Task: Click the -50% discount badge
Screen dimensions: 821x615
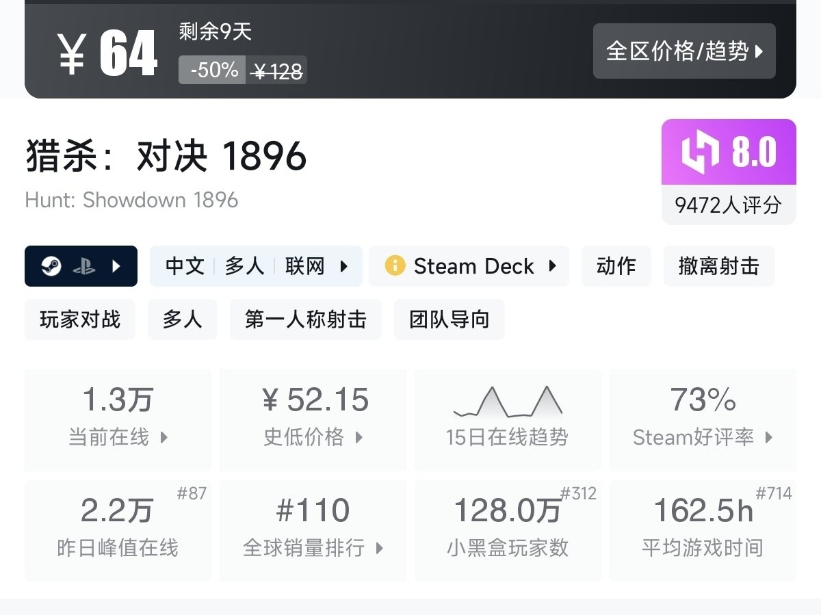Action: coord(213,70)
